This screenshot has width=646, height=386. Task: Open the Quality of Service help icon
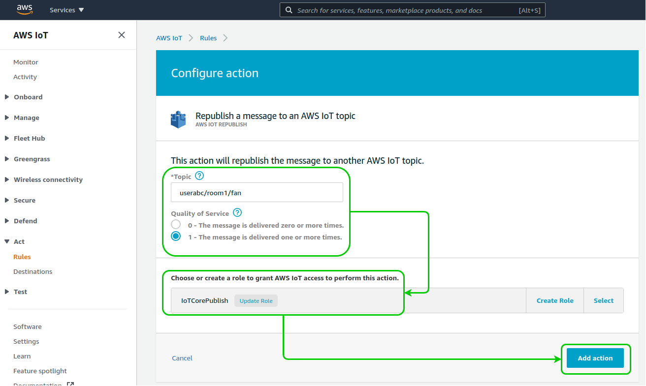237,212
